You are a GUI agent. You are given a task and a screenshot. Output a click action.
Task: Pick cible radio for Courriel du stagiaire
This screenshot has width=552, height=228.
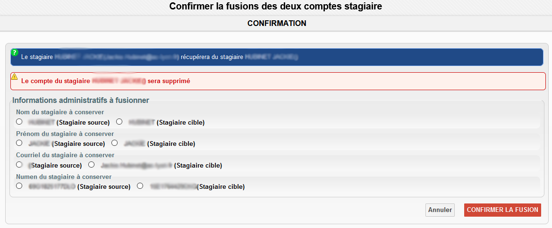[x=92, y=165]
